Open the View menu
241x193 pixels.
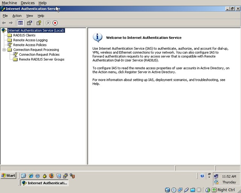(30, 16)
